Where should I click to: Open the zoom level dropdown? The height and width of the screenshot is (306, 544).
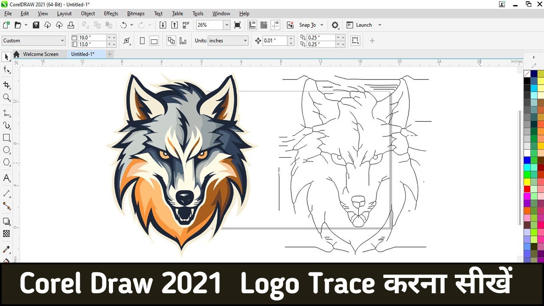[x=227, y=25]
